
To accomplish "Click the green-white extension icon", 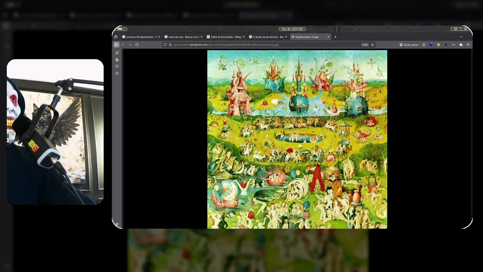I will 461,45.
